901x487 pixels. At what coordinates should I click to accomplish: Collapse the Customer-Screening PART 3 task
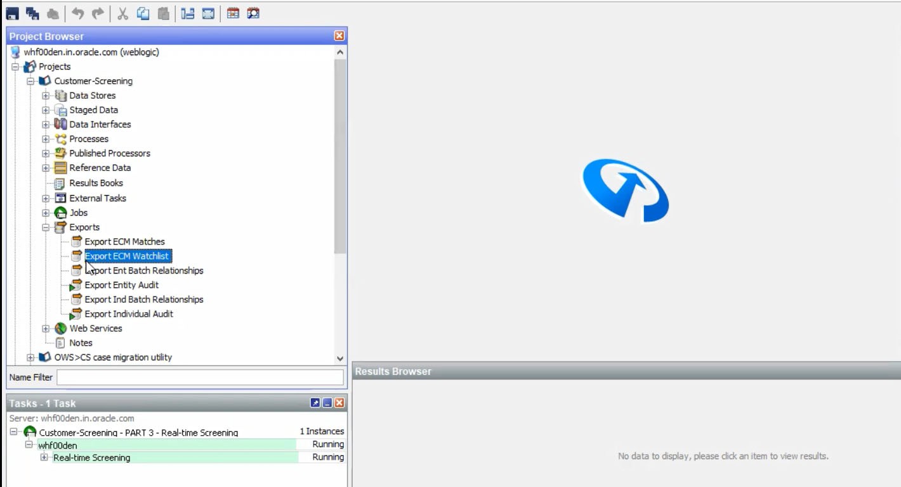(x=14, y=432)
